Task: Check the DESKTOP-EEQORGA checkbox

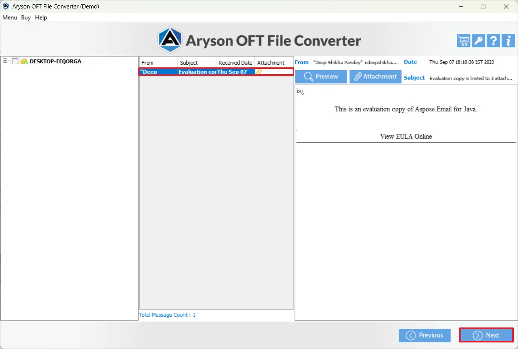Action: point(15,61)
